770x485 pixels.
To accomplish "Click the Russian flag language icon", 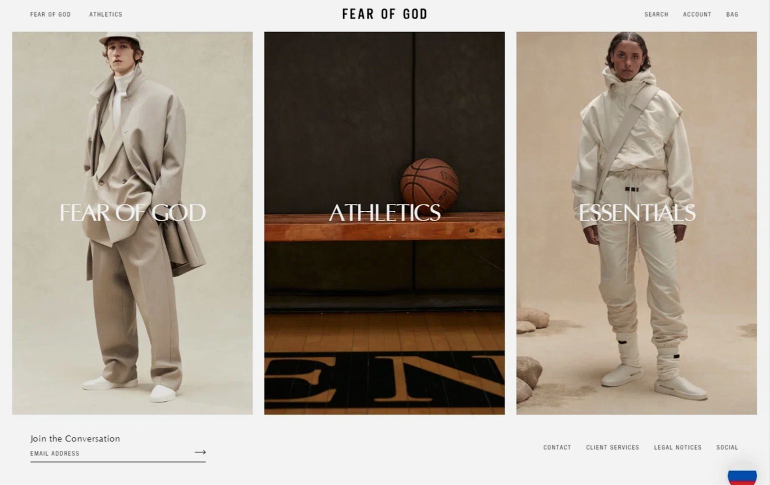I will tap(742, 475).
